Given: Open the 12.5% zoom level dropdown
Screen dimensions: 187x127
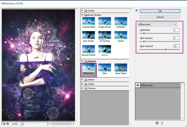Looking at the screenshot, I should point(22,124).
